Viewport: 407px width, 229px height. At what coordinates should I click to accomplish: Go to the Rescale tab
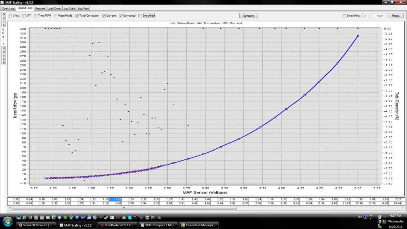click(x=40, y=8)
